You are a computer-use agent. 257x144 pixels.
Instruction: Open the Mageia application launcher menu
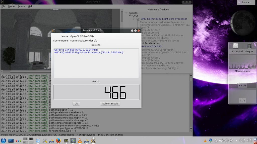(3, 140)
